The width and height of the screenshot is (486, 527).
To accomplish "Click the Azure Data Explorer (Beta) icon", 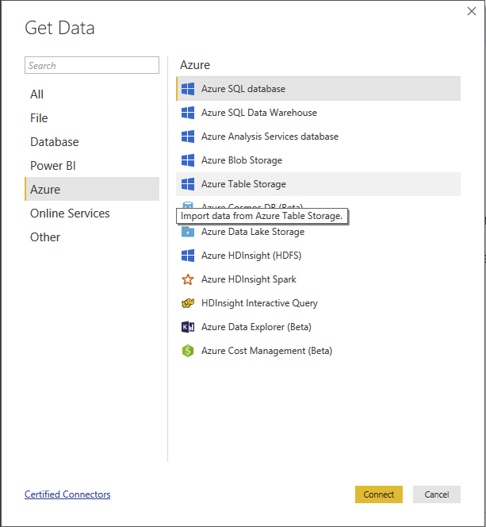I will pos(188,327).
